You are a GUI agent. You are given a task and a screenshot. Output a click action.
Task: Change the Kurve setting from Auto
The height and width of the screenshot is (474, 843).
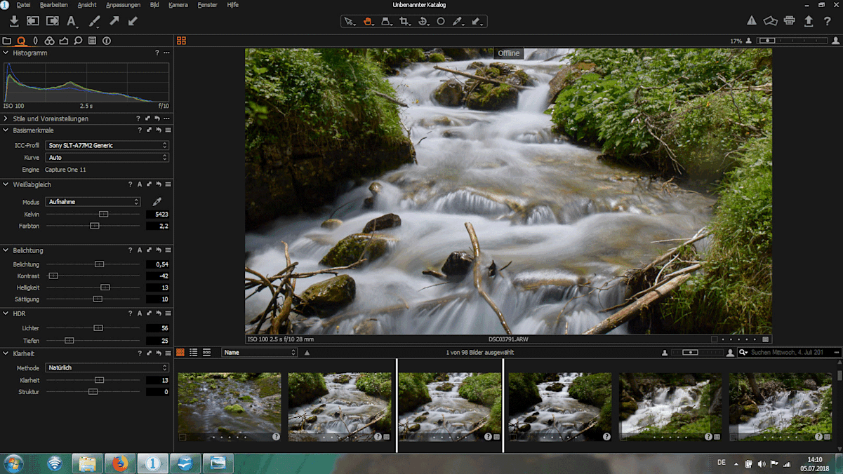pyautogui.click(x=107, y=157)
